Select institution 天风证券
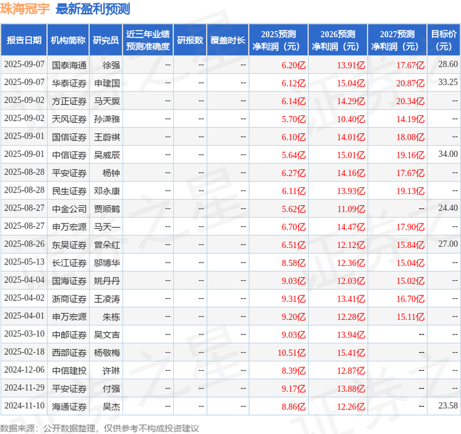The image size is (461, 434). tap(69, 119)
